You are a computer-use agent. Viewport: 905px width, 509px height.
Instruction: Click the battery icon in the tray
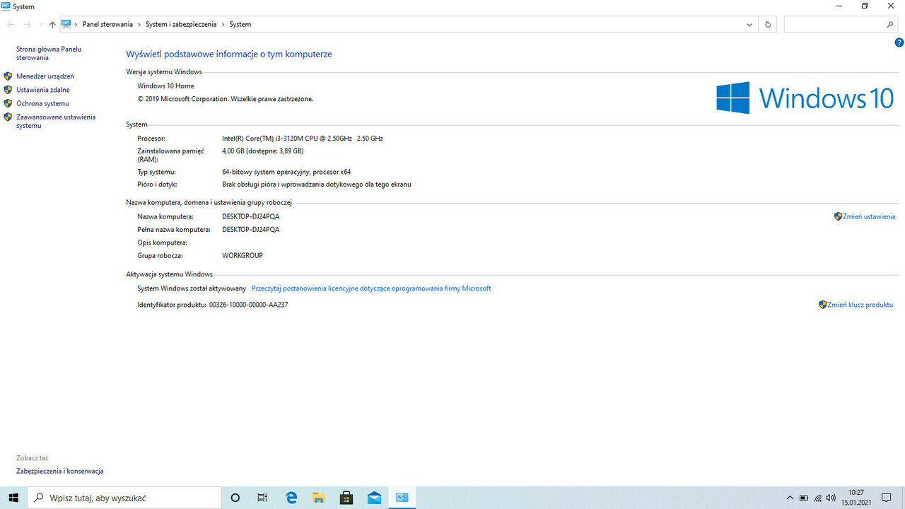pyautogui.click(x=804, y=498)
